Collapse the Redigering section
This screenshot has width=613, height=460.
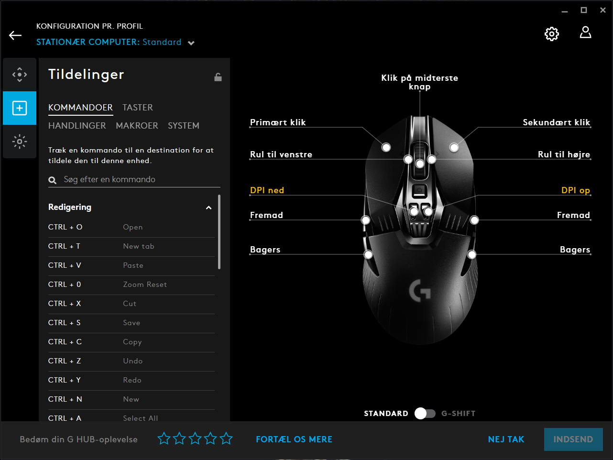point(208,208)
